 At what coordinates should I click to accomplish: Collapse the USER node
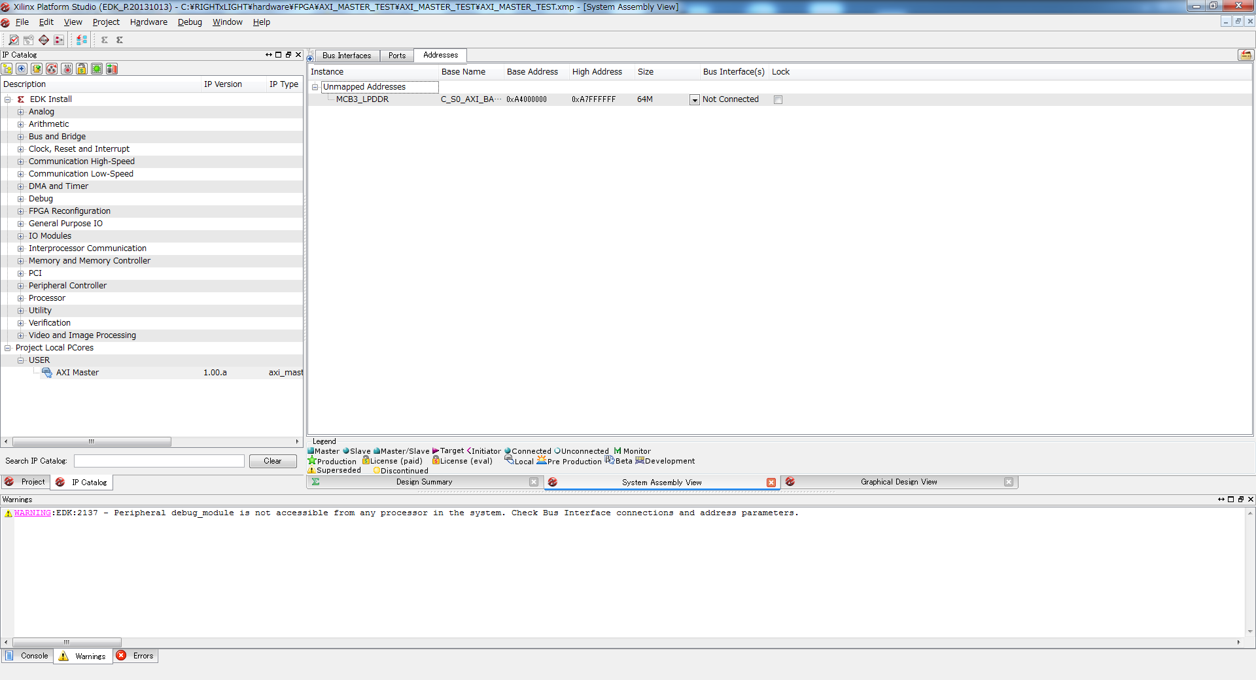click(21, 360)
